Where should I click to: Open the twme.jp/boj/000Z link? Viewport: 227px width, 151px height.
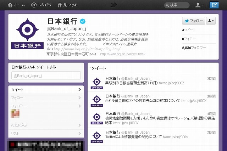click(172, 83)
